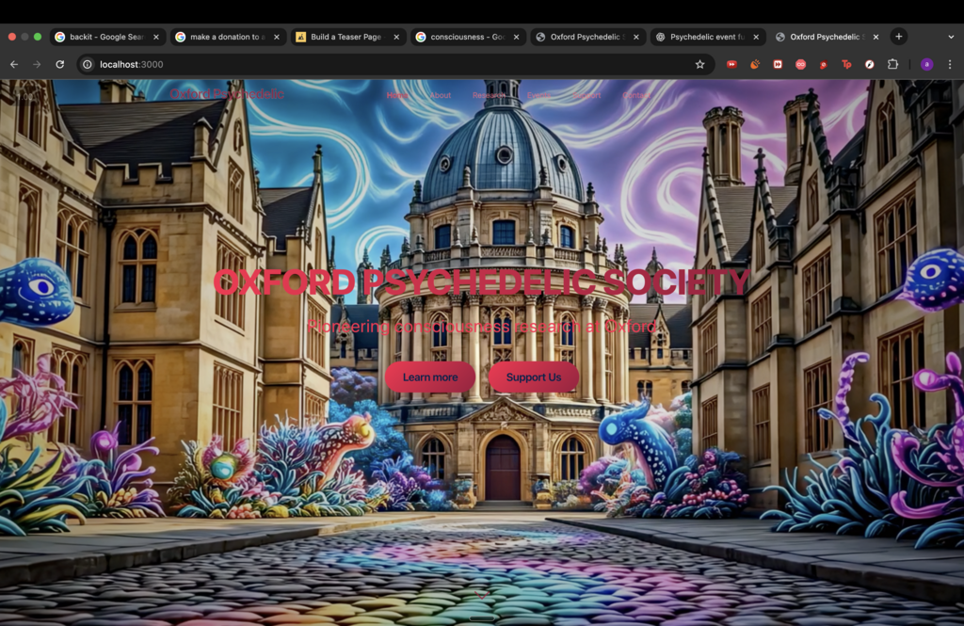Click the orange megaphone extension icon
Image resolution: width=964 pixels, height=626 pixels.
click(754, 64)
